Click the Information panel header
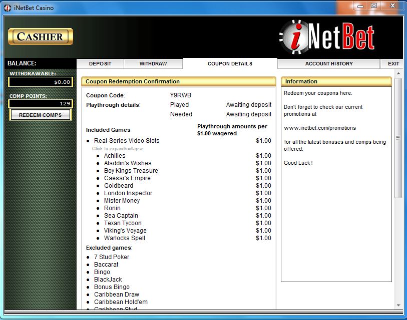The image size is (407, 320). (x=336, y=81)
